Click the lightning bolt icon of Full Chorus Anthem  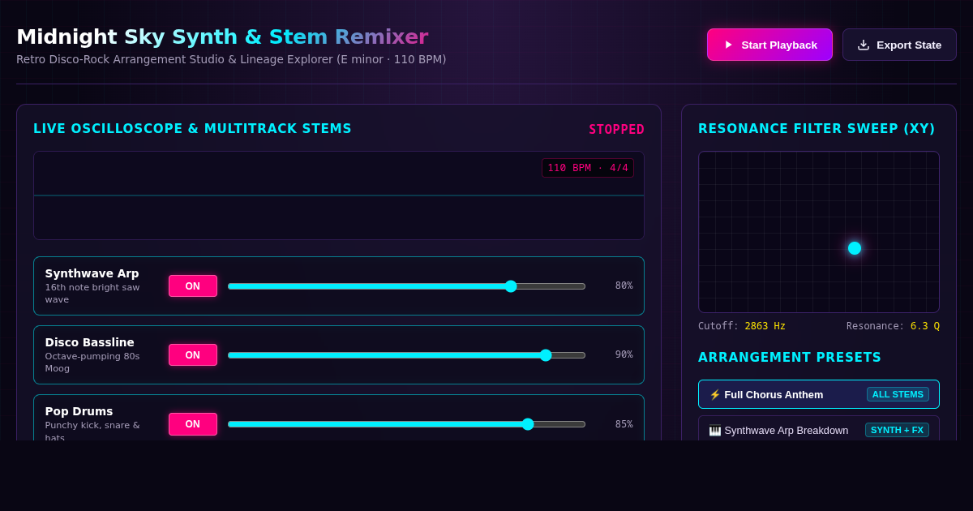click(714, 395)
